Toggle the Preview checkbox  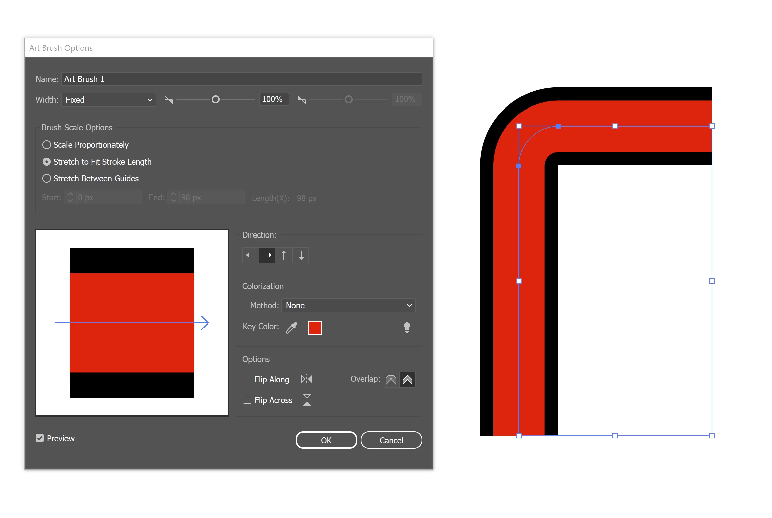(x=40, y=438)
